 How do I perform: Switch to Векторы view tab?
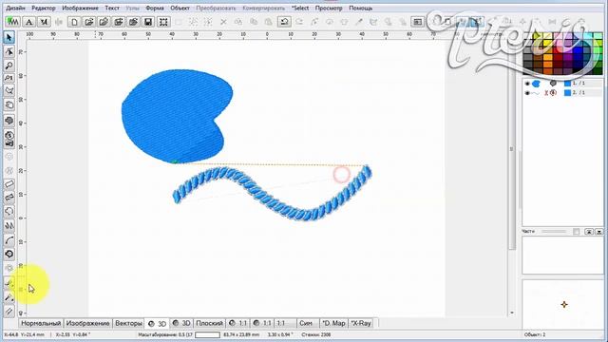point(128,323)
